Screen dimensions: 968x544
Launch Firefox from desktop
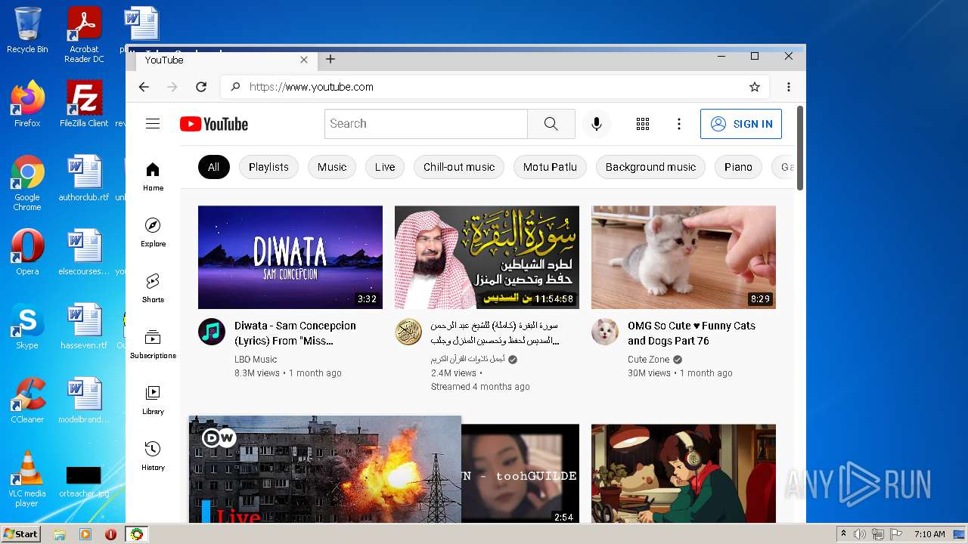click(x=27, y=104)
